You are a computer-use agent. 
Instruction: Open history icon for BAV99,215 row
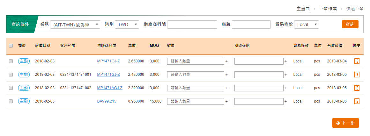click(357, 101)
